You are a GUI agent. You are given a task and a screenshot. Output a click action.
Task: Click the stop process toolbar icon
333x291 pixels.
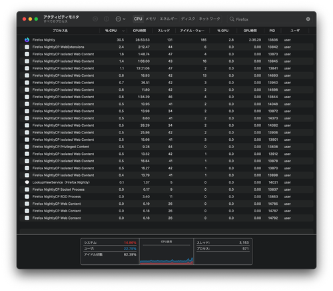[95, 19]
